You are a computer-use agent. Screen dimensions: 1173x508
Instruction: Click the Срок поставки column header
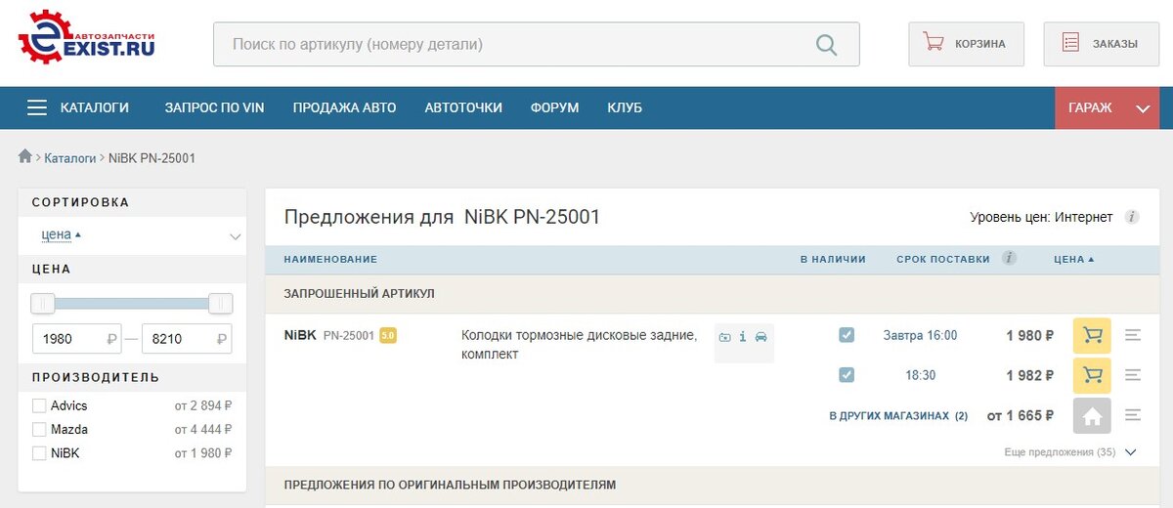943,259
